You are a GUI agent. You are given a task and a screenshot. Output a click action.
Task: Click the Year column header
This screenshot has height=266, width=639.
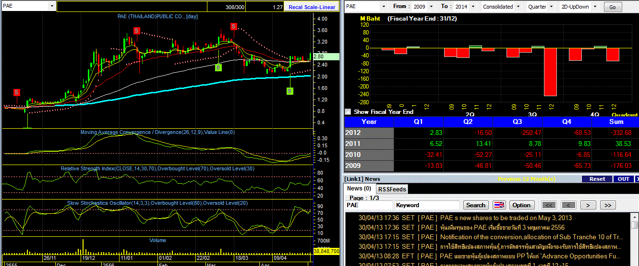(x=369, y=122)
